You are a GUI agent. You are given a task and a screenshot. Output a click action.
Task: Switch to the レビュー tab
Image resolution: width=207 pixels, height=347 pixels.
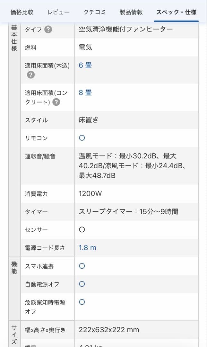pos(58,11)
